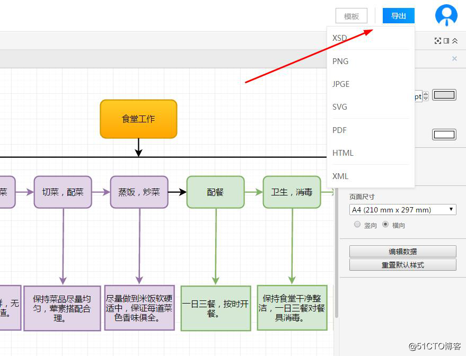Collapse the toolbar with double chevron
Image resolution: width=466 pixels, height=356 pixels.
click(x=455, y=41)
